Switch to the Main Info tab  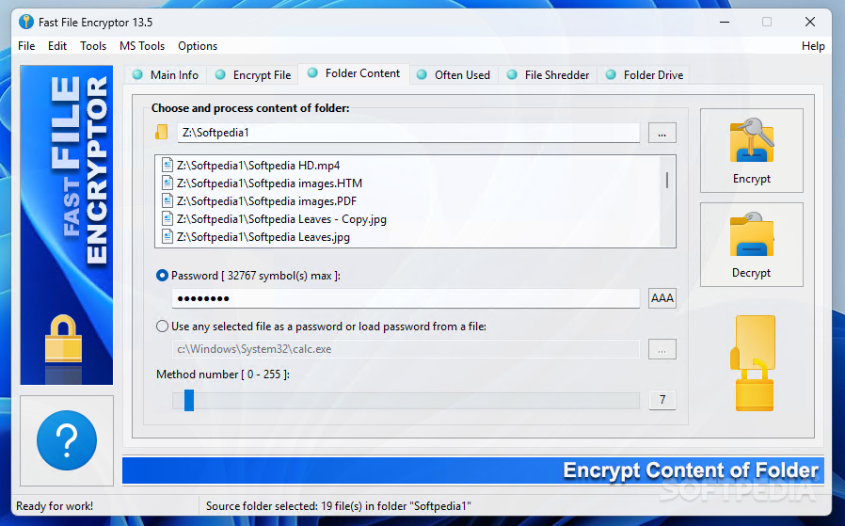click(166, 75)
